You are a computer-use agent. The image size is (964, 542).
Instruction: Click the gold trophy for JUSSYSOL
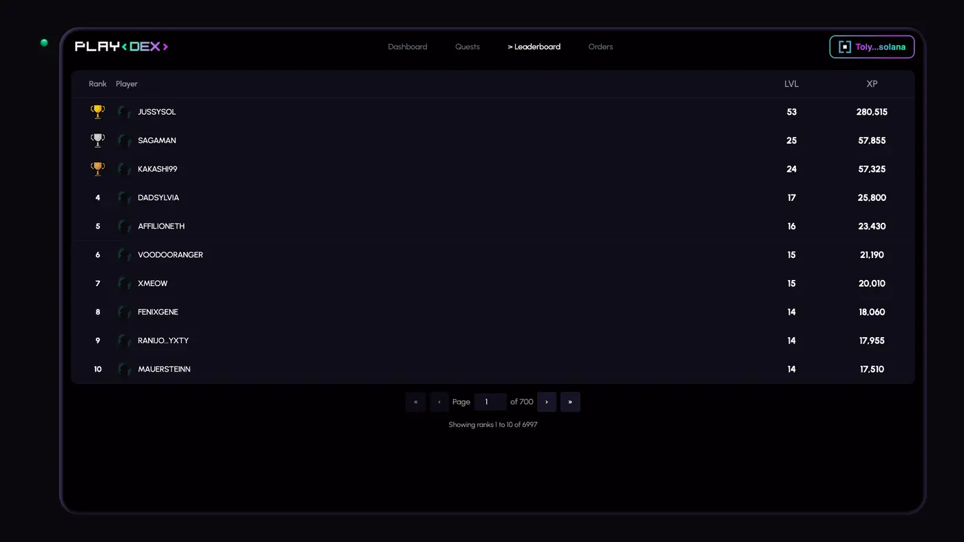pyautogui.click(x=98, y=111)
